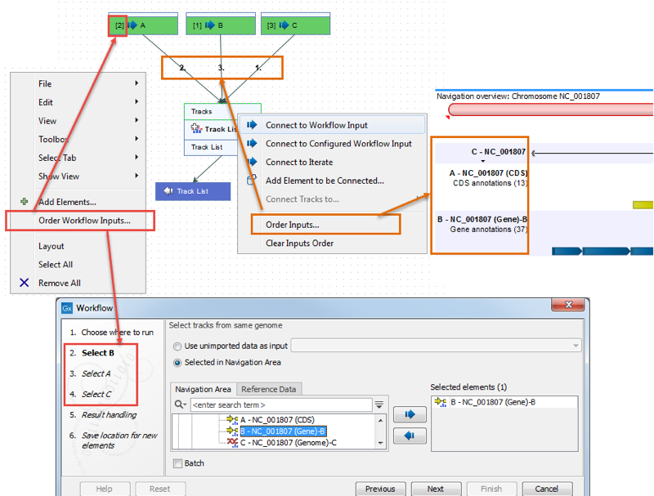This screenshot has width=654, height=496.
Task: Click the Cancel button
Action: click(x=546, y=489)
